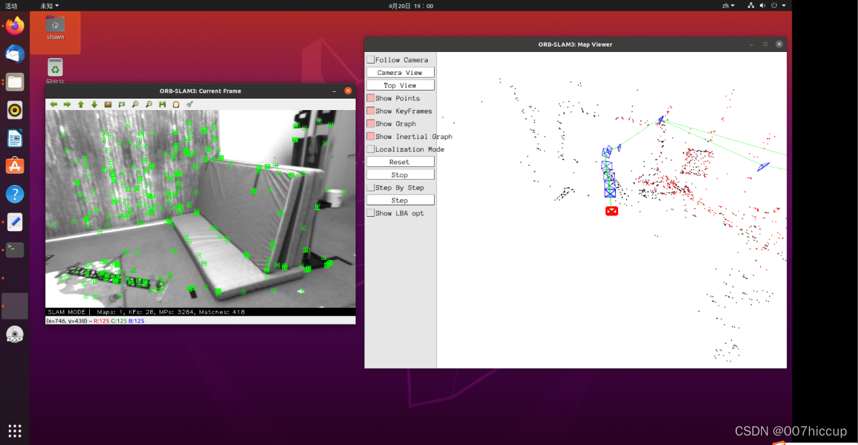The height and width of the screenshot is (445, 858).
Task: Show original image size in Current Frame
Action: click(x=108, y=105)
